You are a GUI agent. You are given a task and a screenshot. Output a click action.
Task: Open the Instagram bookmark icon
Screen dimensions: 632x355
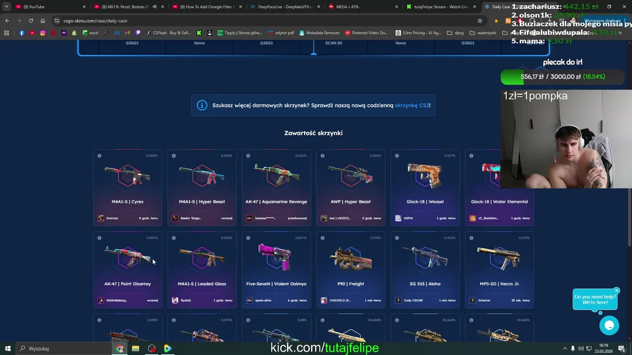(x=43, y=33)
